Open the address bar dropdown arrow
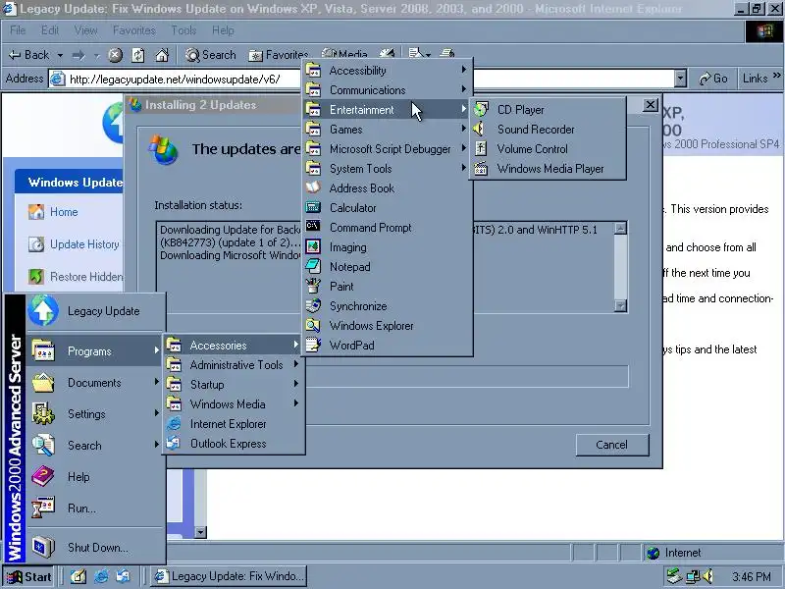Screen dimensions: 785x589 pyautogui.click(x=680, y=79)
